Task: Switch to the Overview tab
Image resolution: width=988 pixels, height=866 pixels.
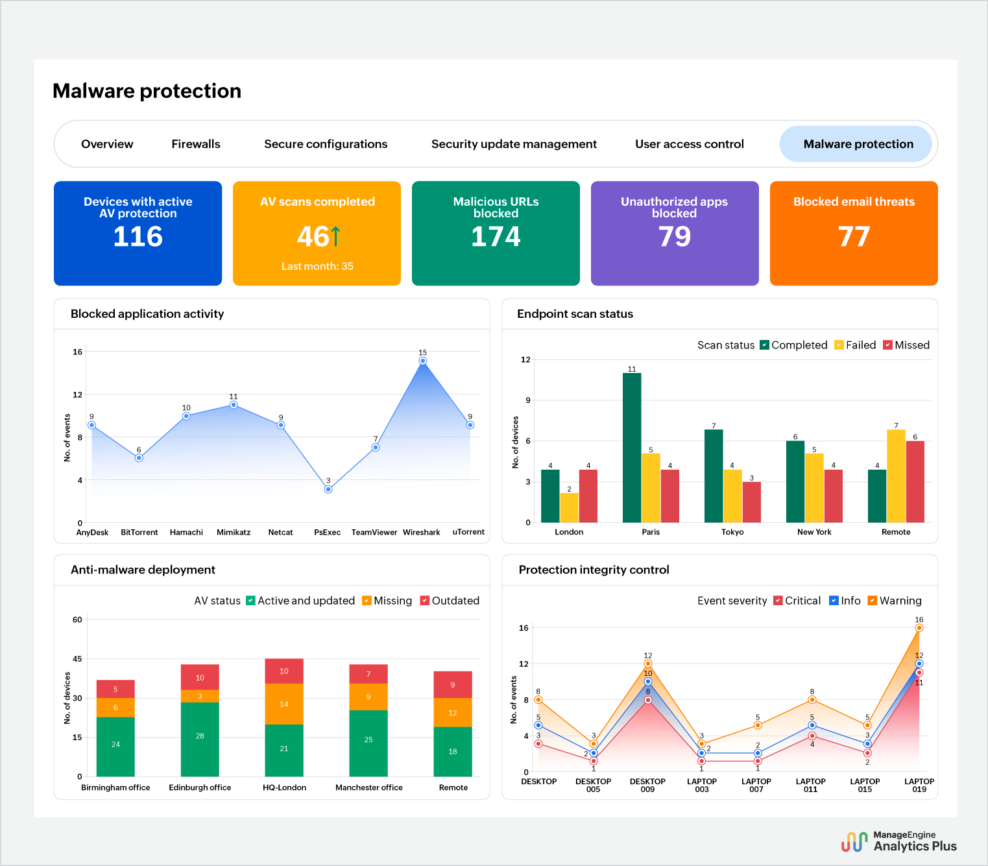Action: click(x=107, y=144)
